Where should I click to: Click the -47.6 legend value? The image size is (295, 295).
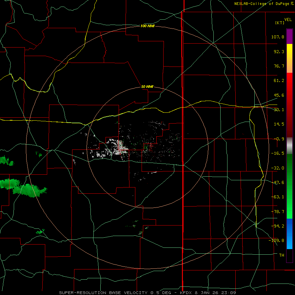278,183
